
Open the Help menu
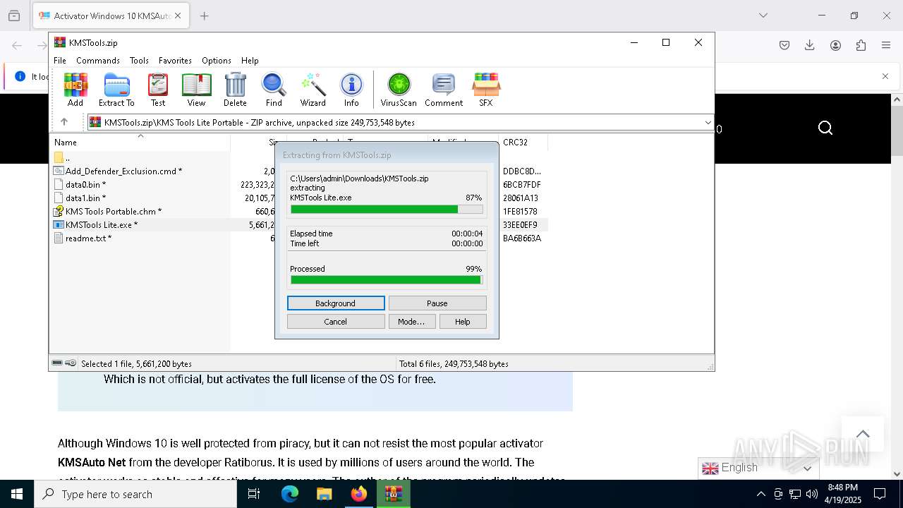250,61
